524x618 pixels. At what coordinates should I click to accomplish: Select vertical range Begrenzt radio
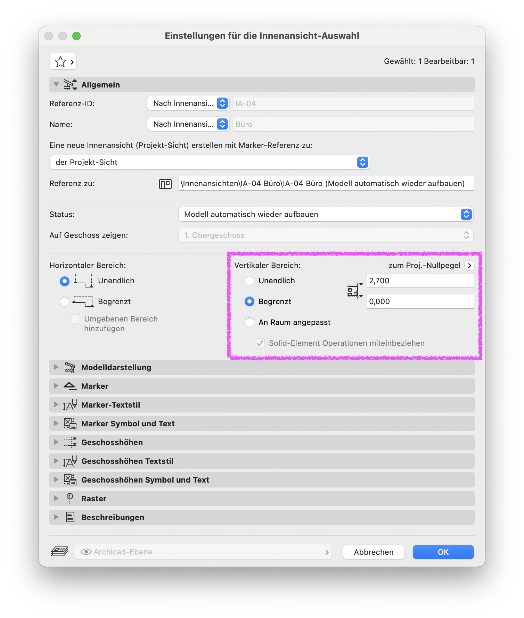click(249, 302)
